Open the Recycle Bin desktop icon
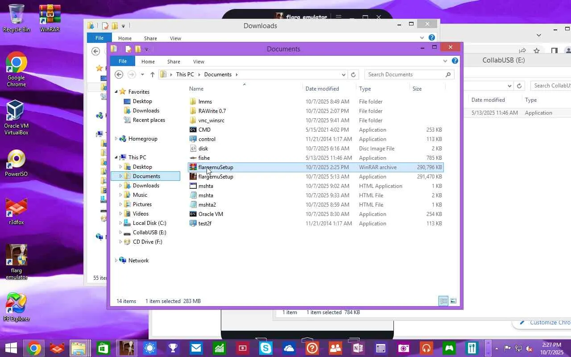Viewport: 571px width, 357px height. [17, 18]
